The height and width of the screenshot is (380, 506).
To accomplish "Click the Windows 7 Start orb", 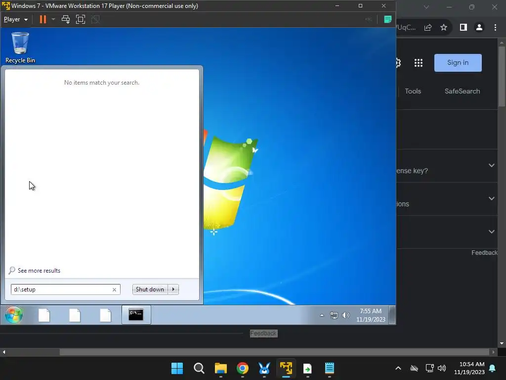I will pyautogui.click(x=13, y=315).
